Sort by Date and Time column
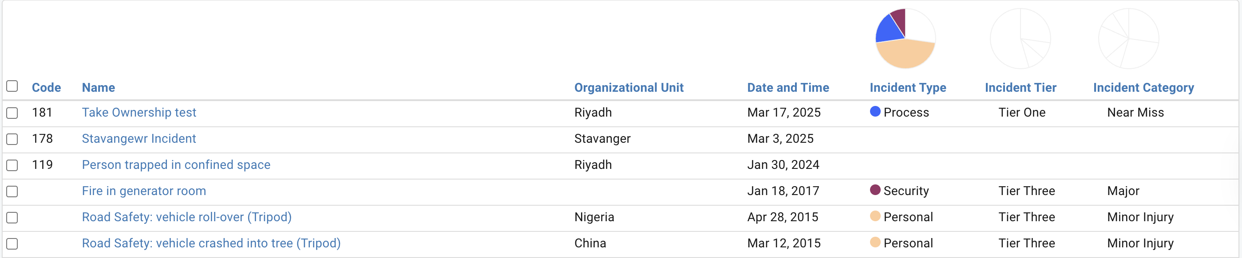The image size is (1242, 258). click(788, 88)
